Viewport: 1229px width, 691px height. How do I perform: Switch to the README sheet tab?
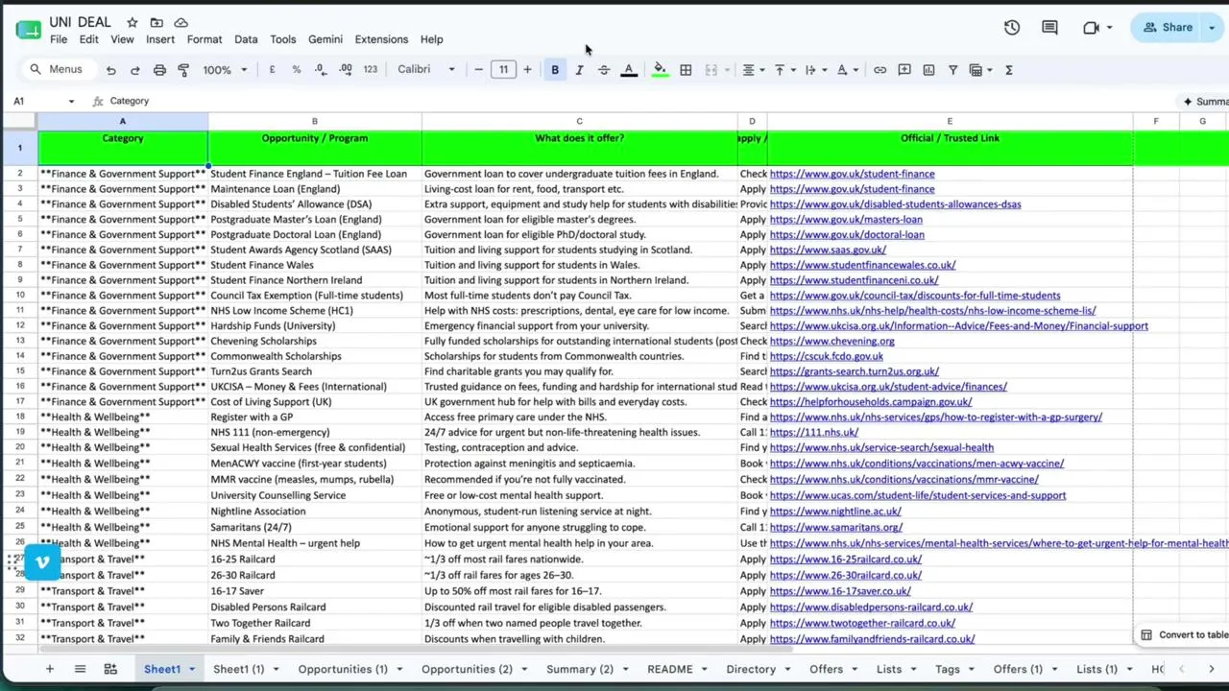[670, 669]
